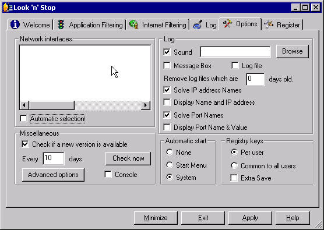Click the title bar minimize button
Screen dimensions: 324x230
(x=296, y=8)
